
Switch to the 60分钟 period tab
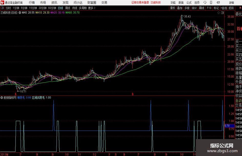coord(52,8)
